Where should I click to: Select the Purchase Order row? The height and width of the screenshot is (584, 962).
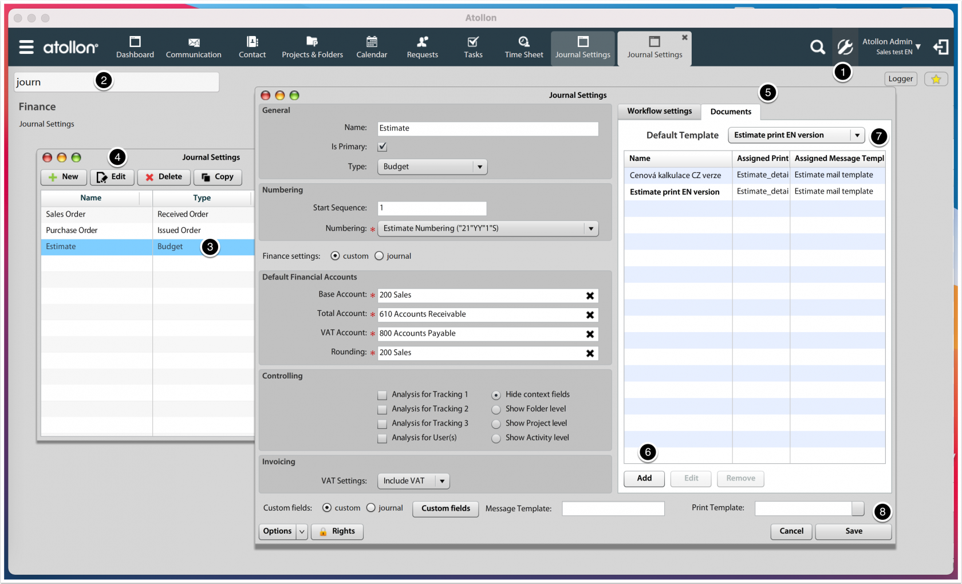(x=147, y=230)
